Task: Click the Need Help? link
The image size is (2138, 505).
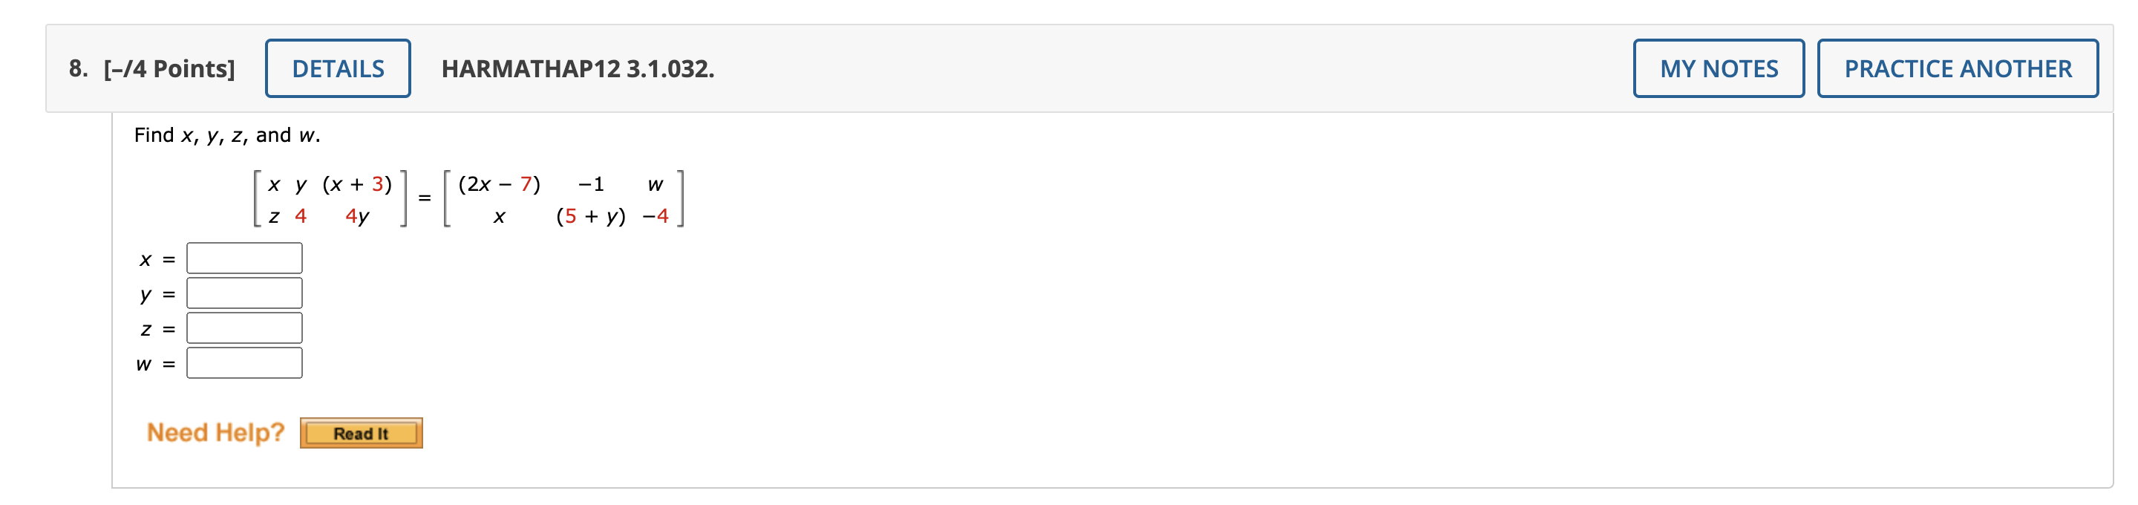Action: (215, 431)
